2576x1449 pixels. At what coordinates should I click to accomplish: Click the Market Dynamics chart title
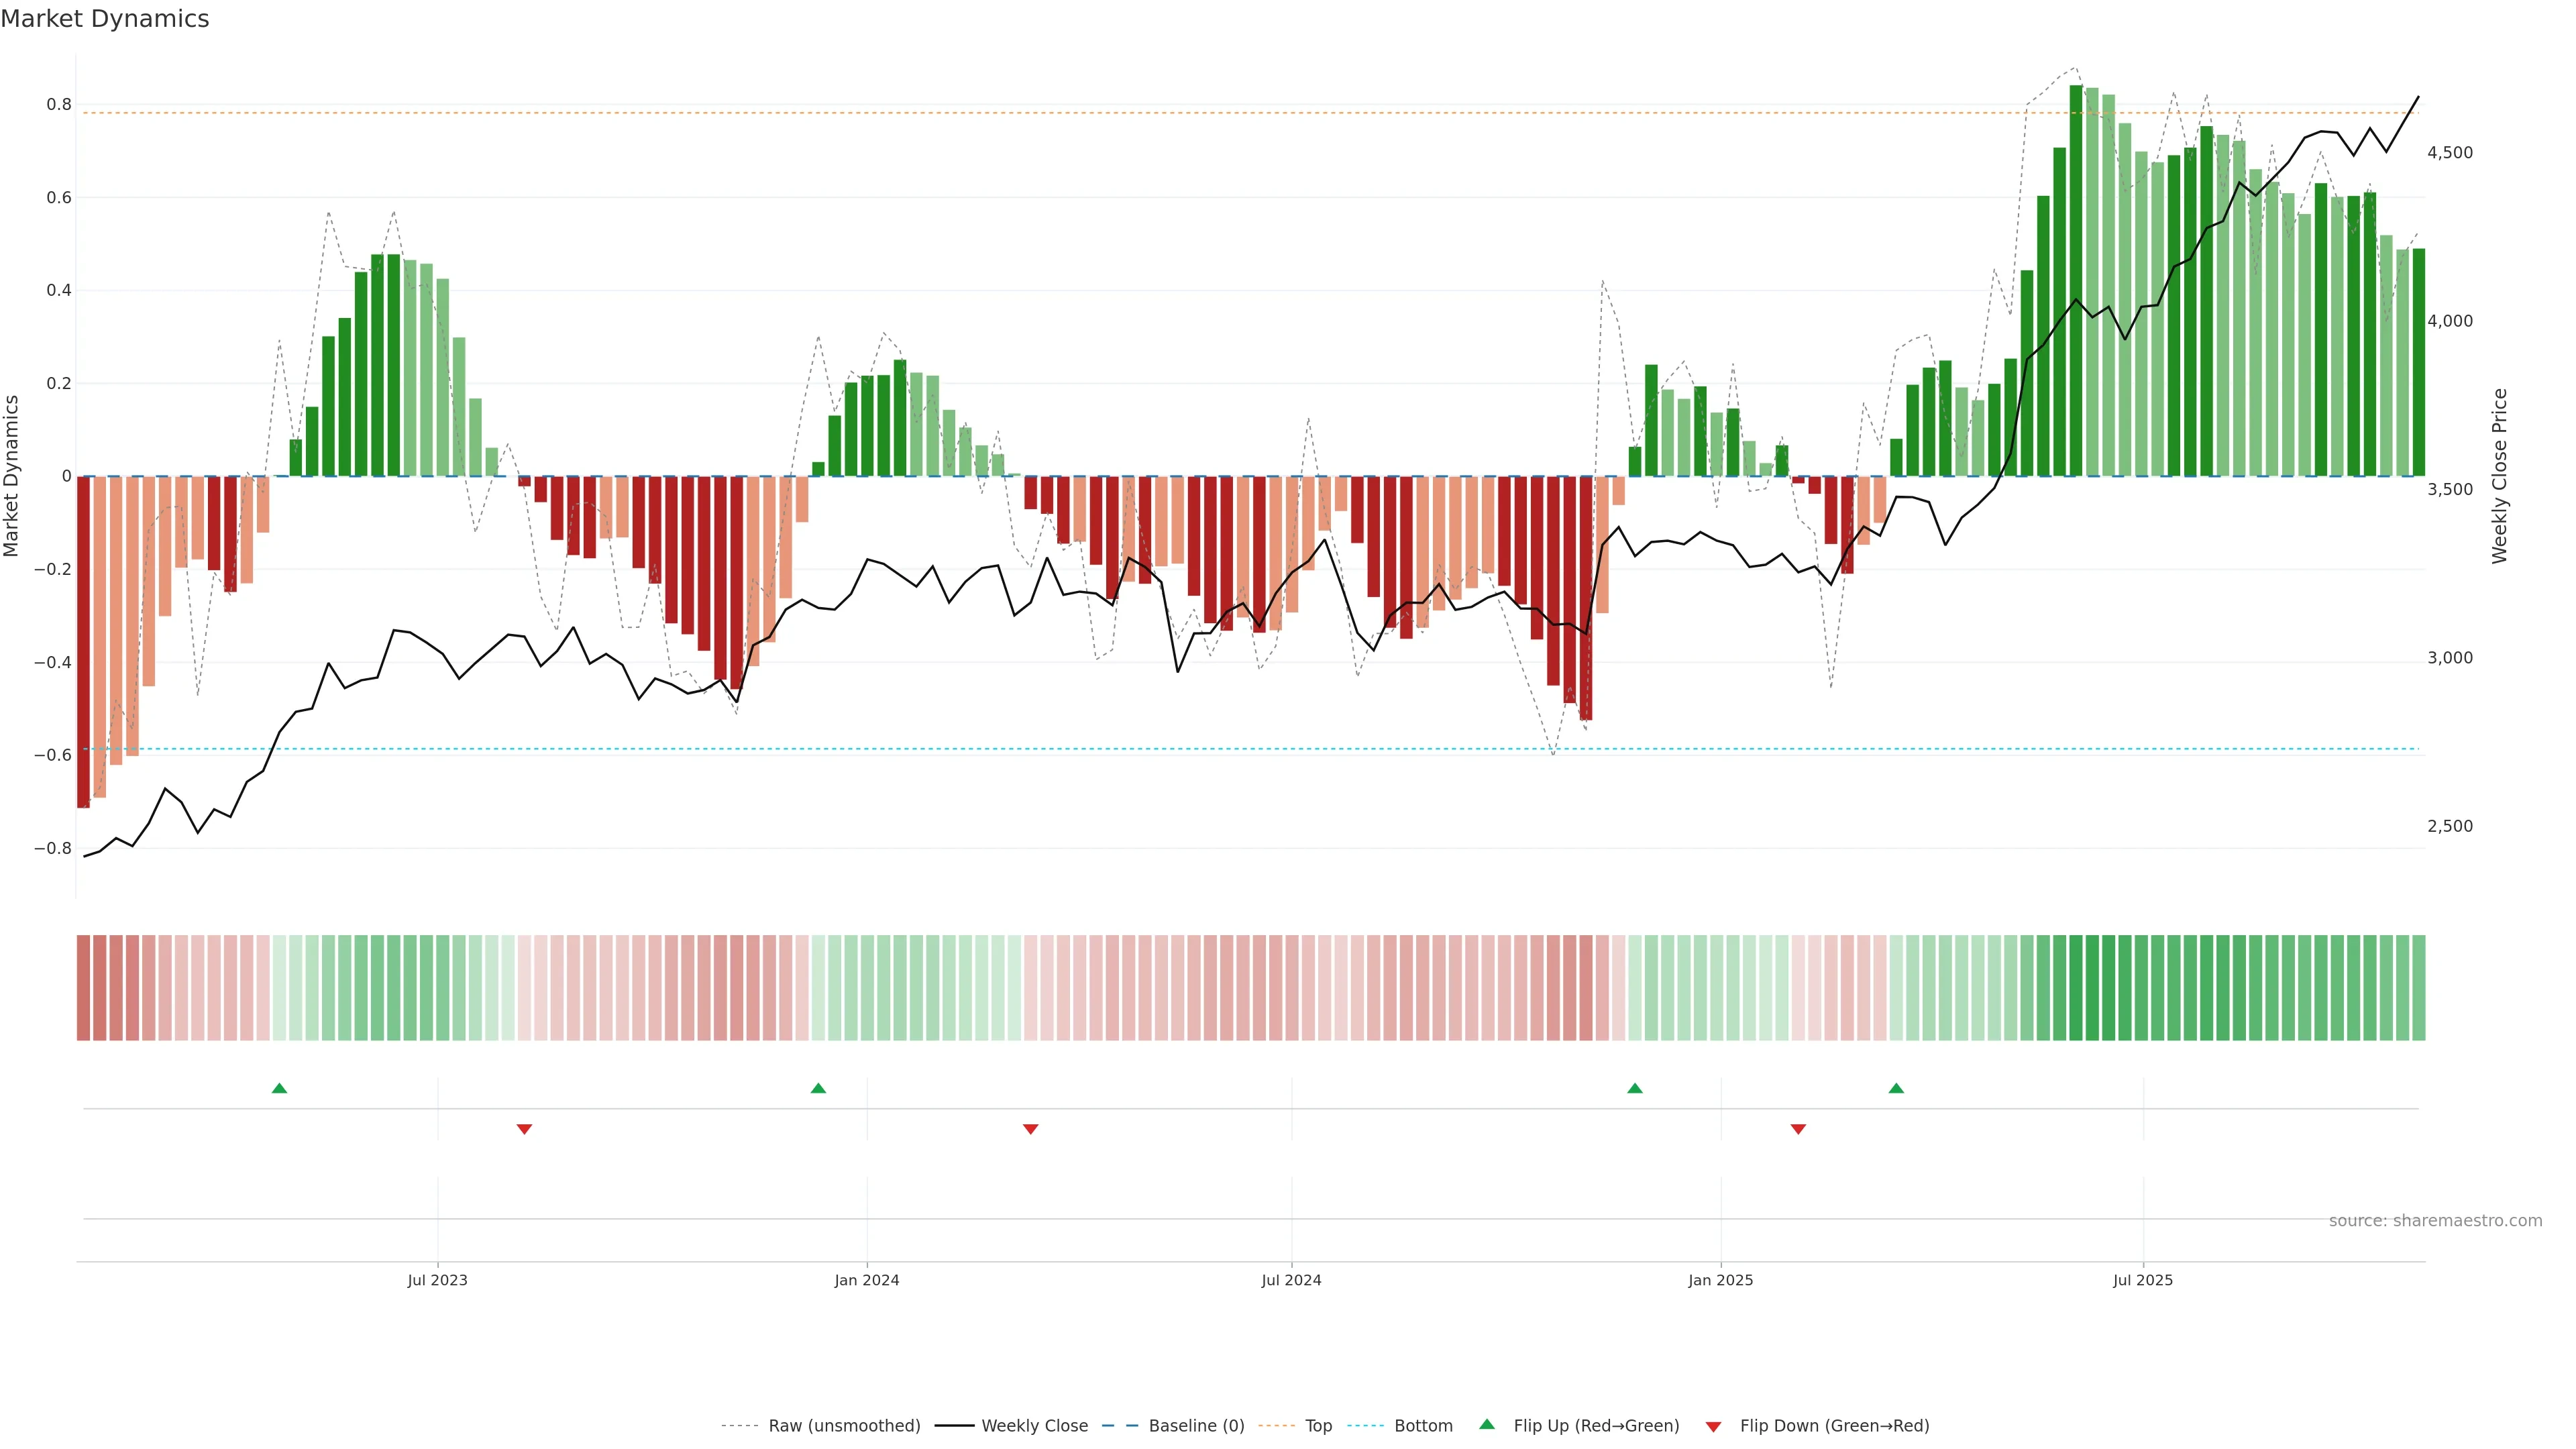pos(105,19)
